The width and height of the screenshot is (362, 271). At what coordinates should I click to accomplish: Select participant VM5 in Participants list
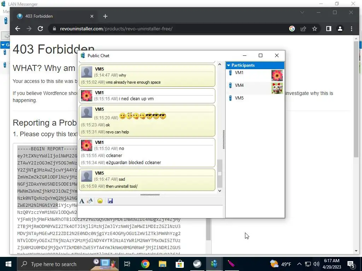click(x=255, y=98)
